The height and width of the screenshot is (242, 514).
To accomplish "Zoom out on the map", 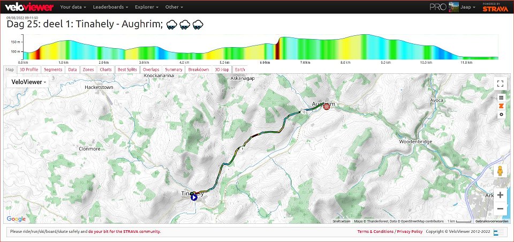I will click(x=500, y=209).
